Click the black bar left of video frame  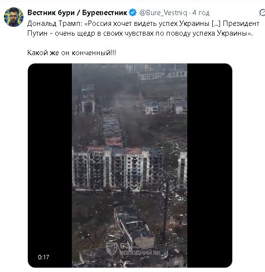coord(50,166)
